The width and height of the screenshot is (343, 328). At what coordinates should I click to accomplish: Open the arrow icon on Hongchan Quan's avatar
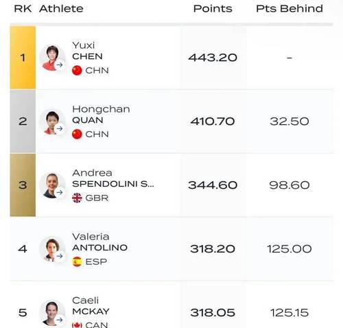(x=60, y=129)
